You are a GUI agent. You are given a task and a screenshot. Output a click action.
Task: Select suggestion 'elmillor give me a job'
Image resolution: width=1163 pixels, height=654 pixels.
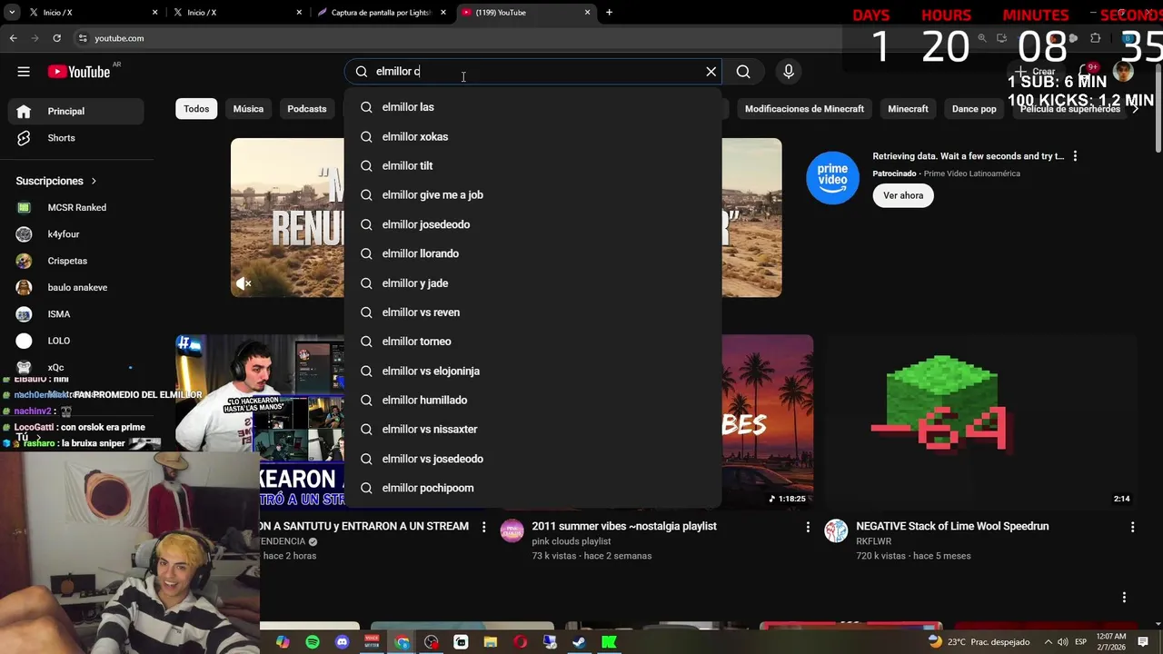(x=532, y=194)
